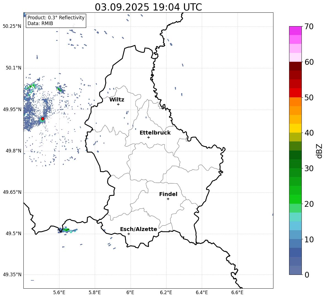Click the Data: RMIB text

click(40, 23)
